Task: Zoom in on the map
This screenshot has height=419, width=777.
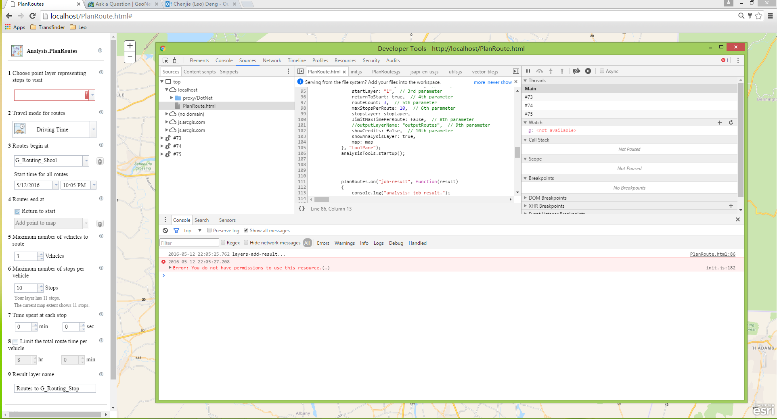Action: (130, 46)
